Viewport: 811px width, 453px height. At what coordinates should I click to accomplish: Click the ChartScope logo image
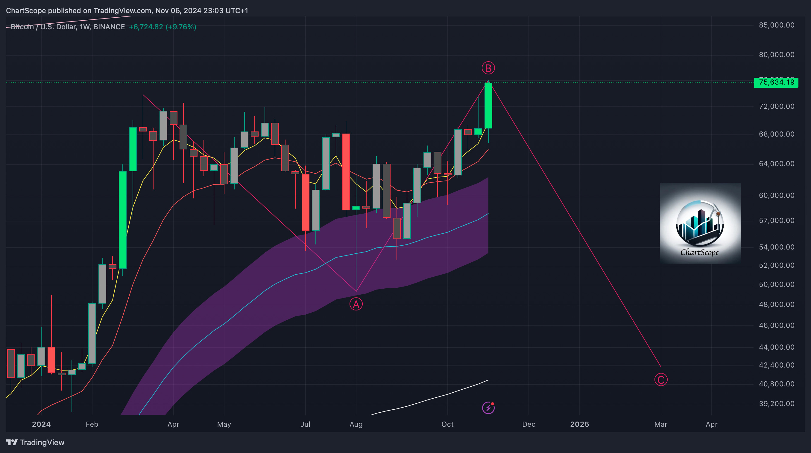pos(700,223)
